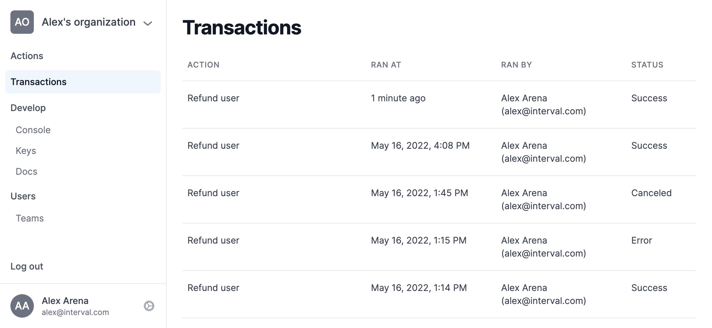712x328 pixels.
Task: Navigate to Keys
Action: coord(26,151)
